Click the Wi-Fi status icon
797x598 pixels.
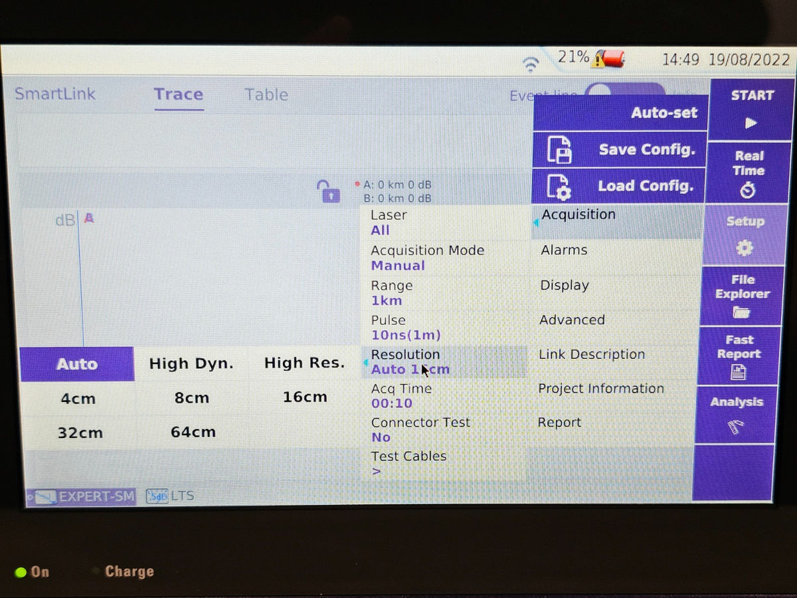tap(531, 64)
